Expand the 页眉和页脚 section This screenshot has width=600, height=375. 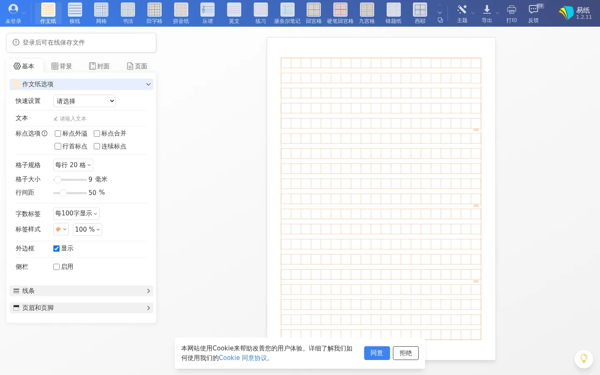81,308
